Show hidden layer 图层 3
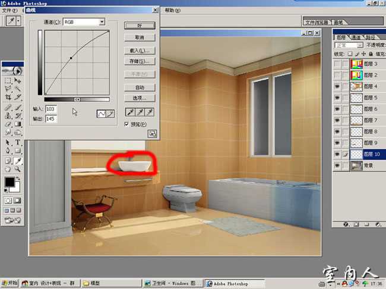 click(337, 63)
